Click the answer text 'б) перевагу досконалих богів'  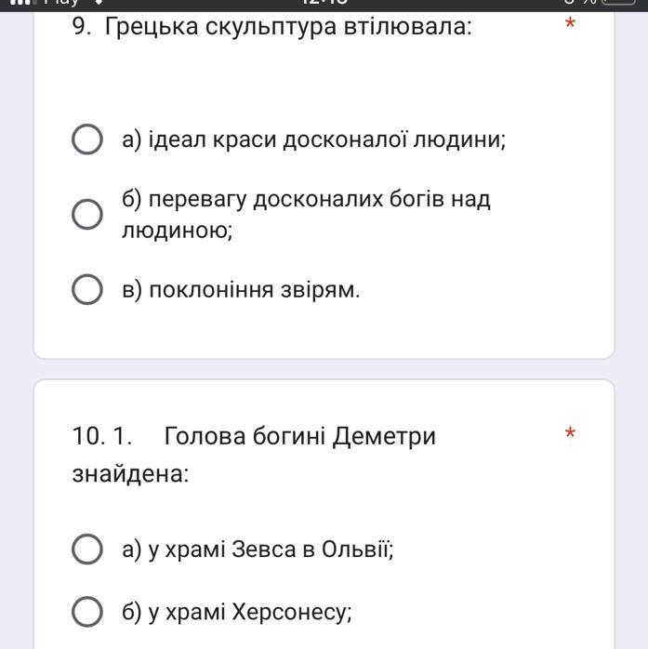[306, 199]
